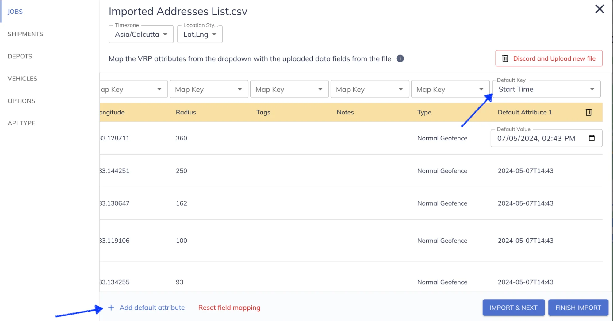
Task: Expand Map Key dropdown above Longitude column
Action: tap(134, 89)
